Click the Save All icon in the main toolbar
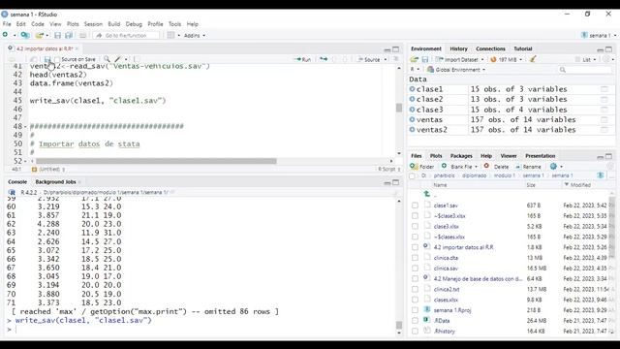Image resolution: width=620 pixels, height=349 pixels. click(69, 35)
